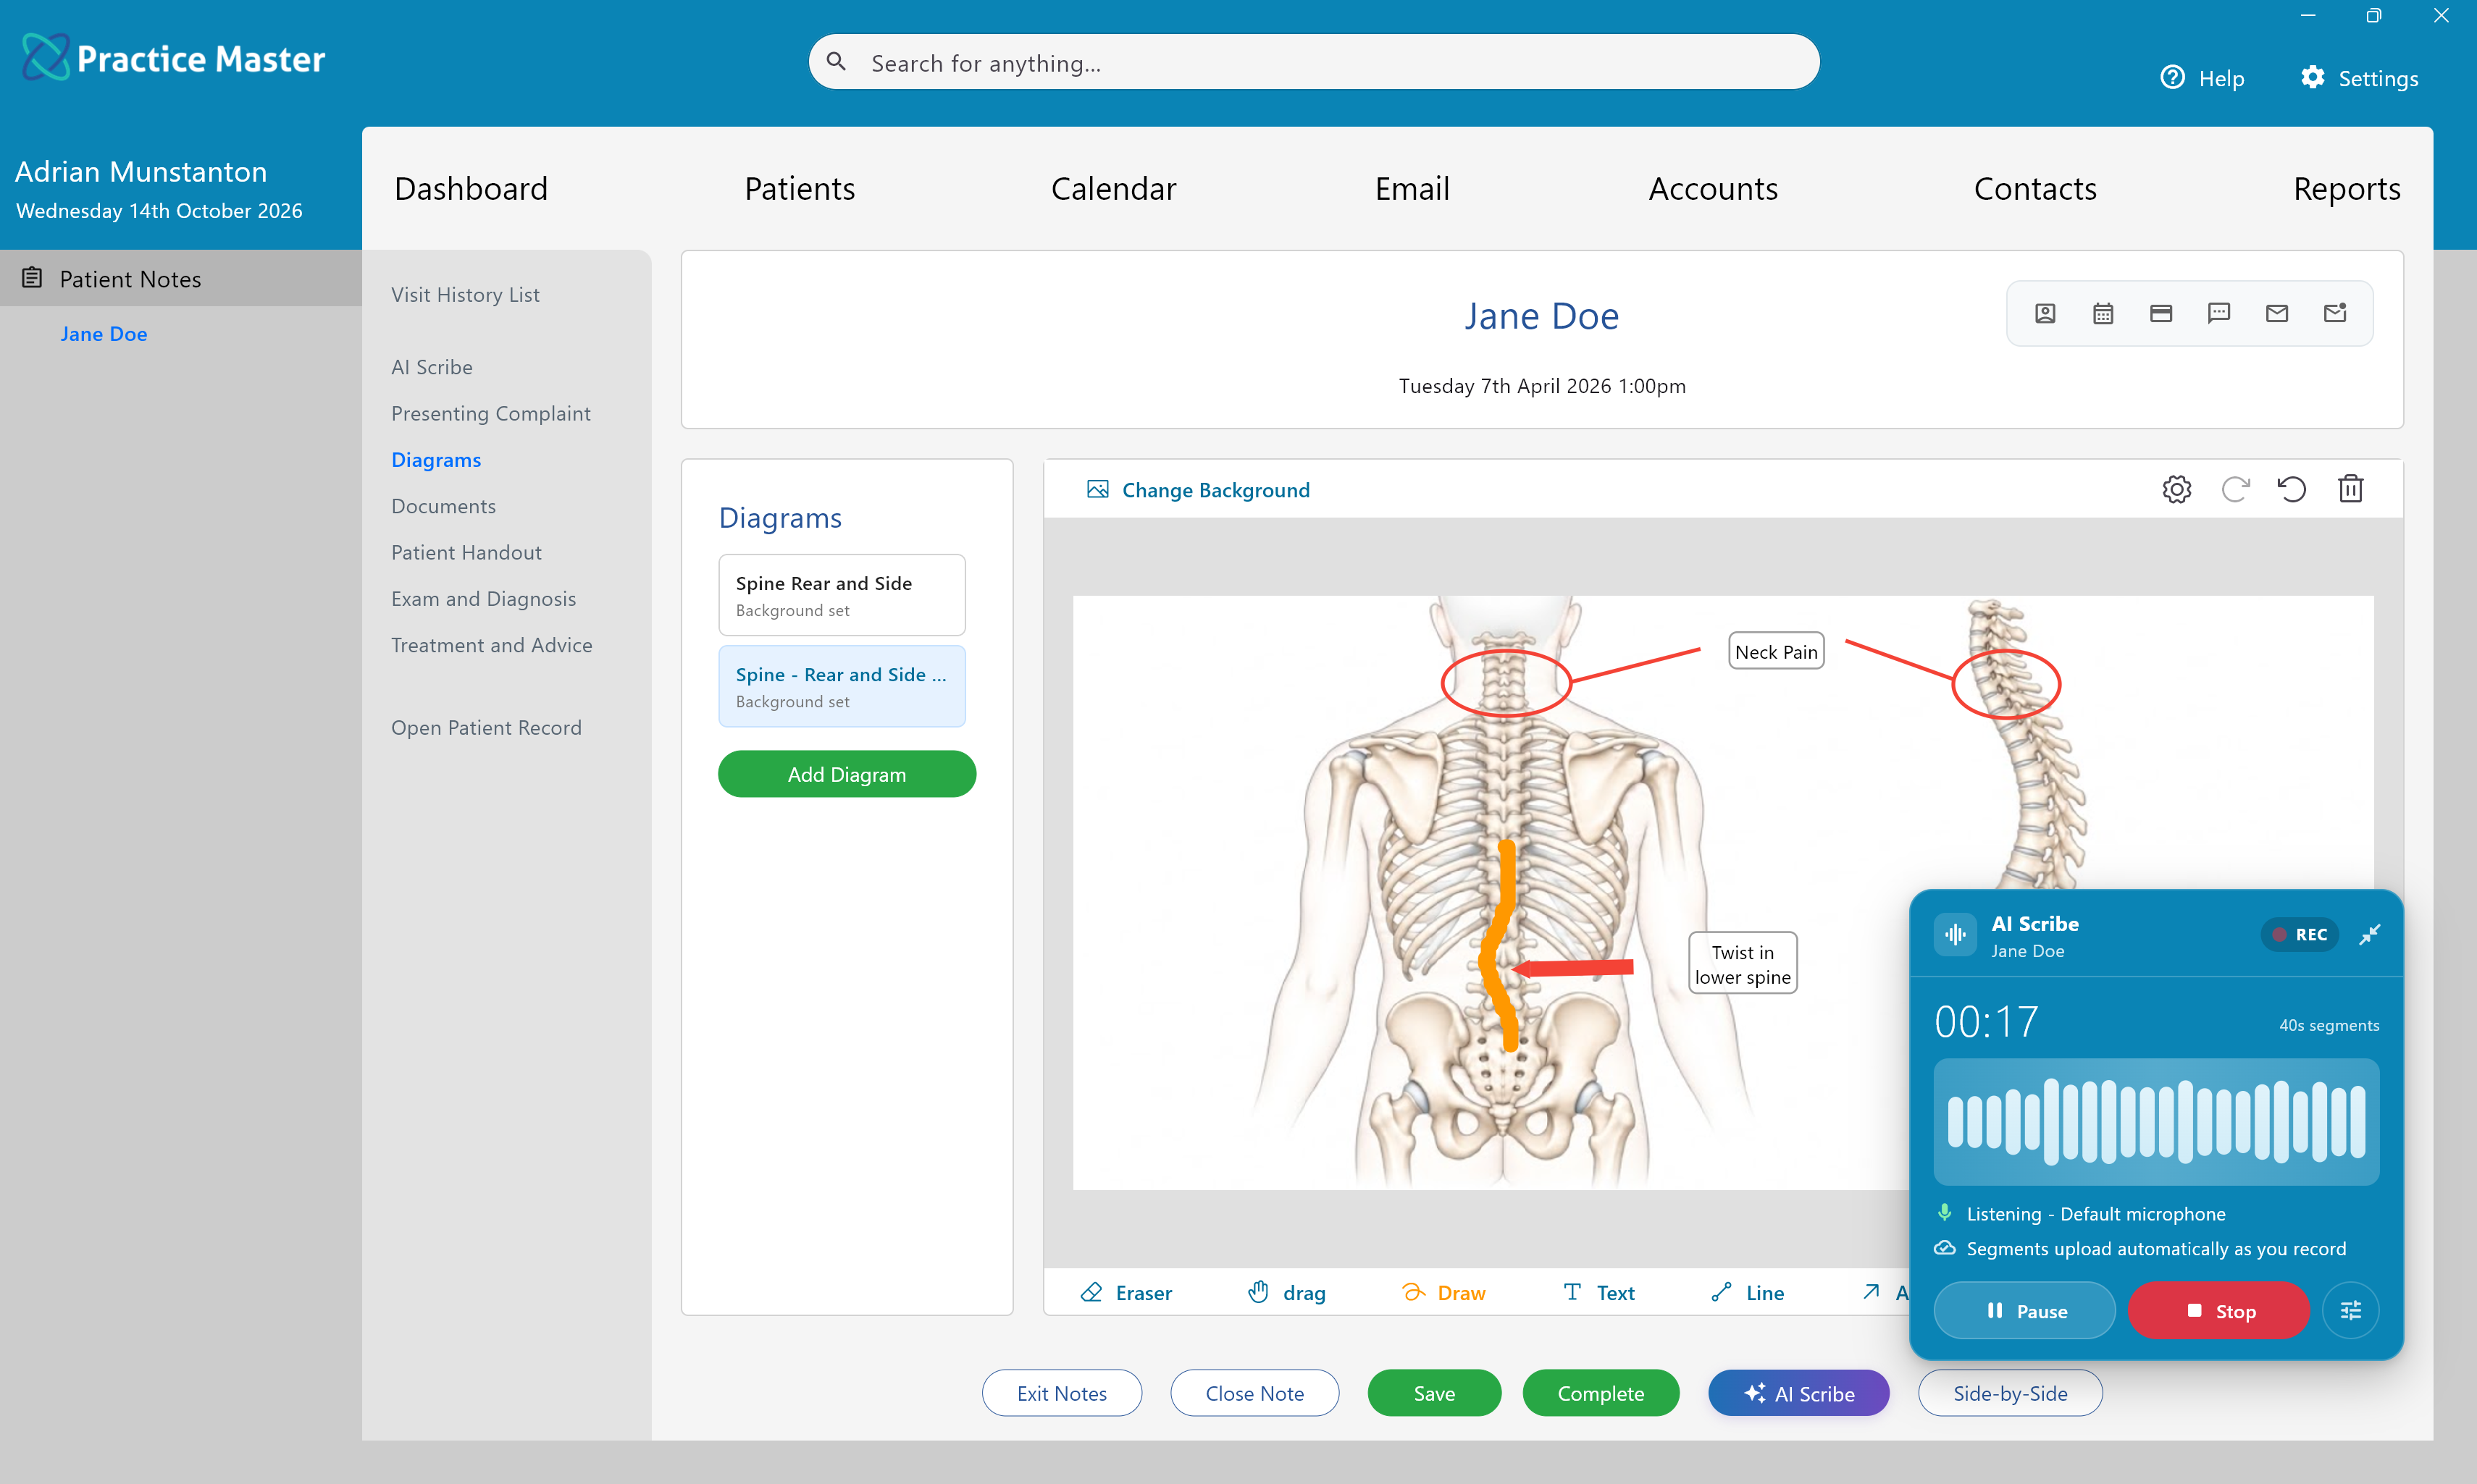Select the Line tool
Viewport: 2477px width, 1484px height.
(x=1748, y=1293)
